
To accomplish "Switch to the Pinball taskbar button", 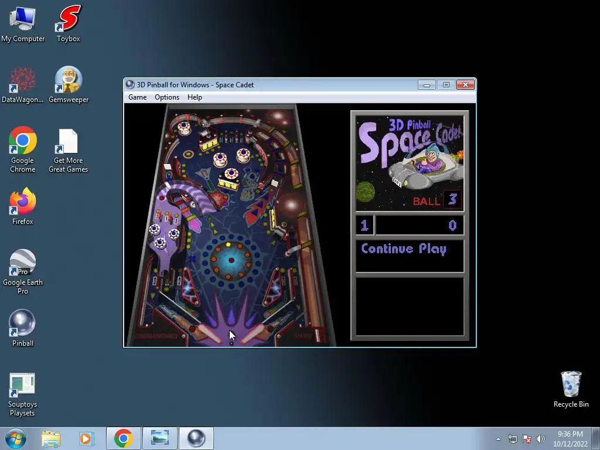I will tap(196, 438).
